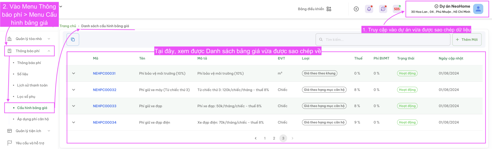Collapse the Thông báo phí menu
The height and width of the screenshot is (149, 492).
tap(49, 51)
